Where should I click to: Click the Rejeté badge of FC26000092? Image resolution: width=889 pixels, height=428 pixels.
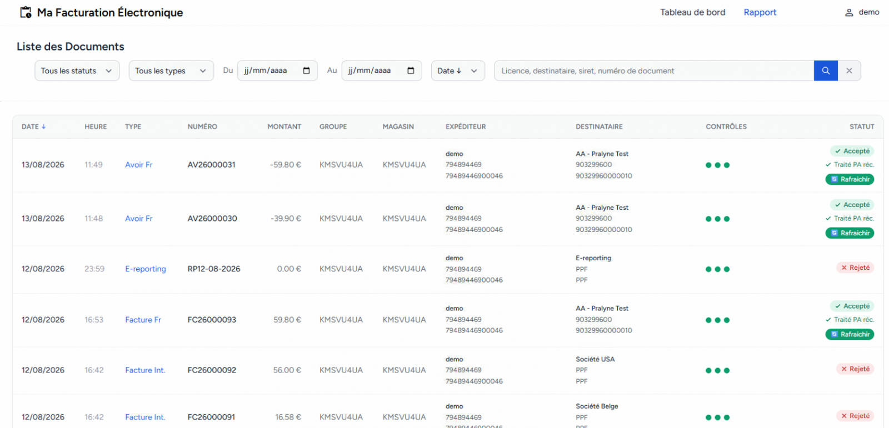pos(855,369)
